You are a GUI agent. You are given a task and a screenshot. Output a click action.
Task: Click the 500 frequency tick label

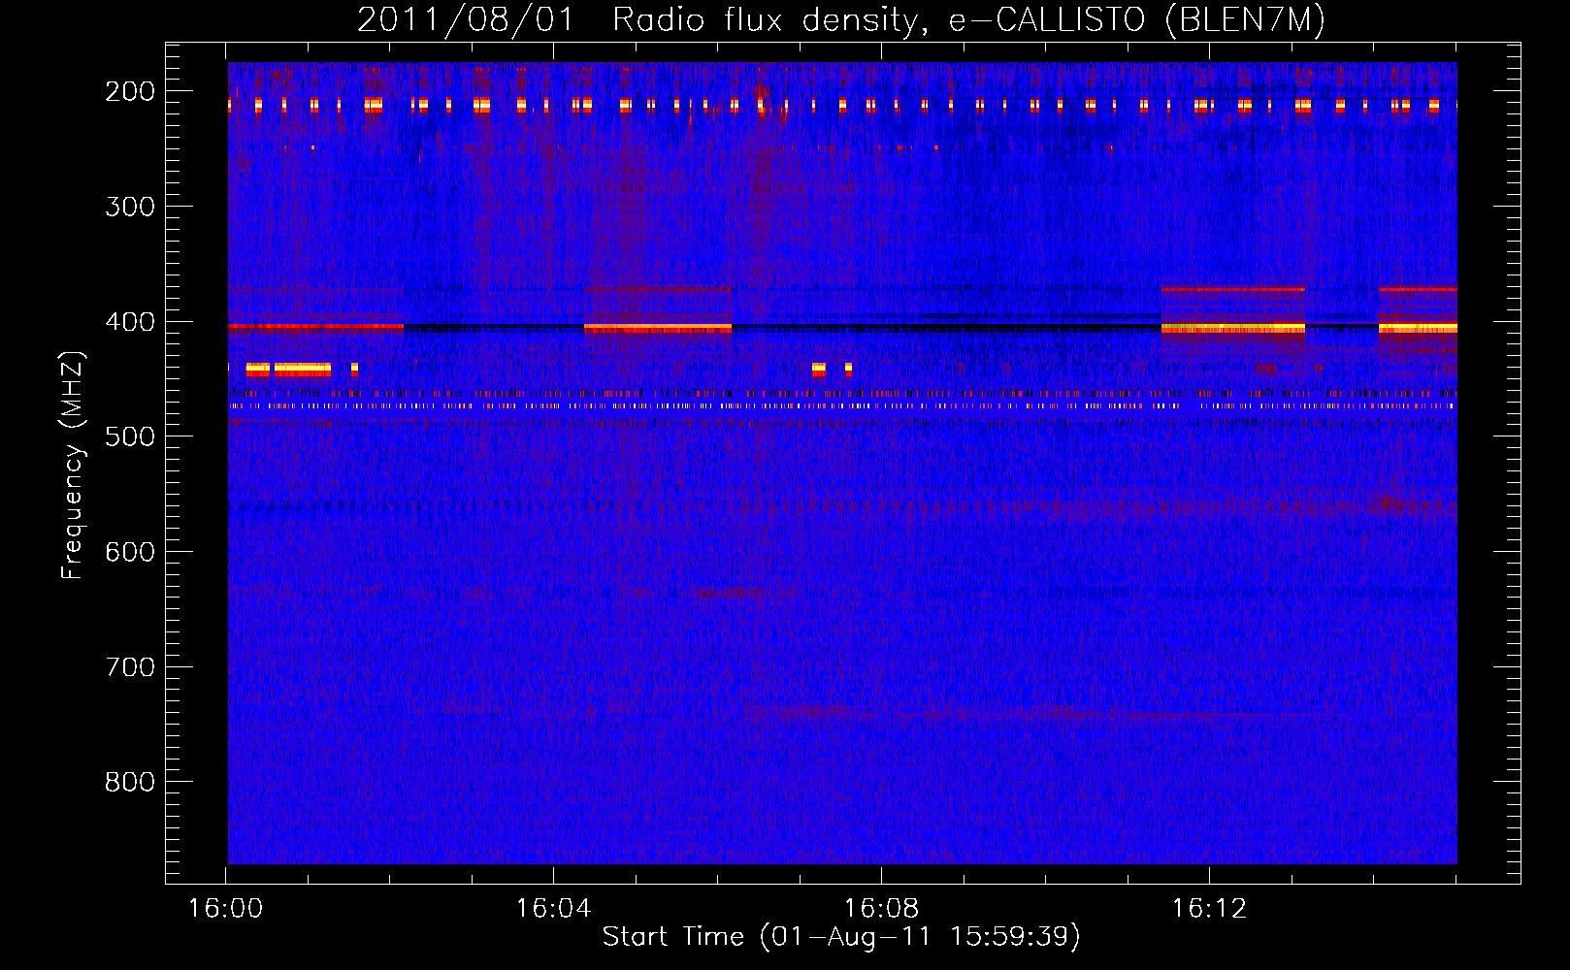pyautogui.click(x=130, y=436)
